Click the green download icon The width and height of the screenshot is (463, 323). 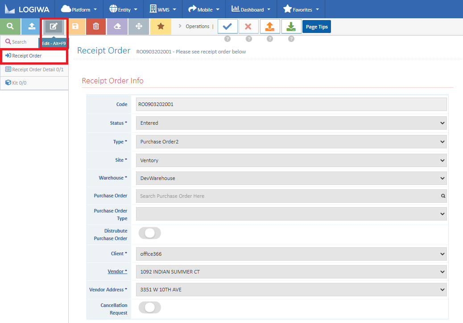(x=291, y=26)
